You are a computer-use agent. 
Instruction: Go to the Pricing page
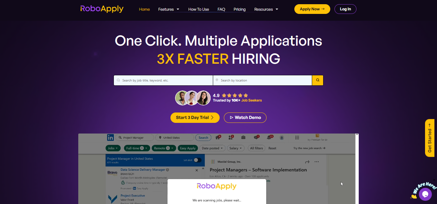[240, 9]
